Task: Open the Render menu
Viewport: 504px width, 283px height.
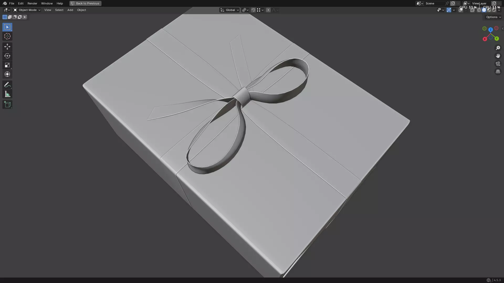Action: [x=32, y=3]
